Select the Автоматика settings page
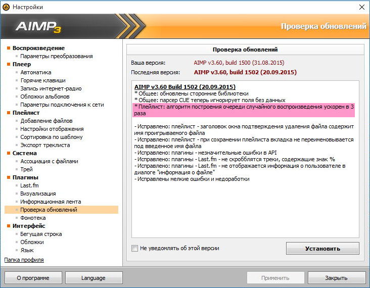Screen dimensions: 370x288 coord(35,72)
